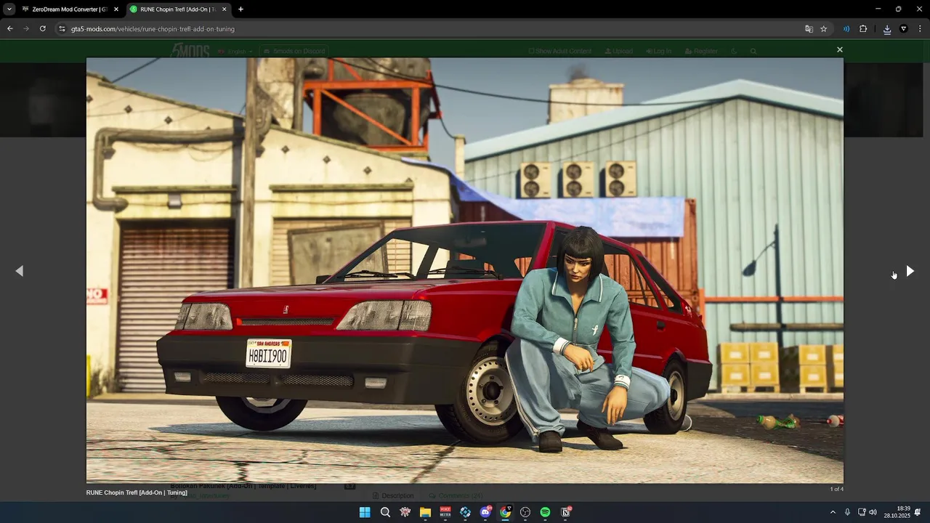
Task: Open the taskbar app between Voicemeeter and Discord
Action: pos(465,512)
